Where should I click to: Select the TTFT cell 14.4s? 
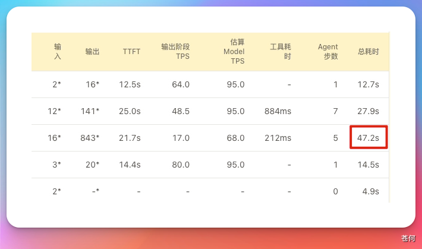(x=130, y=165)
